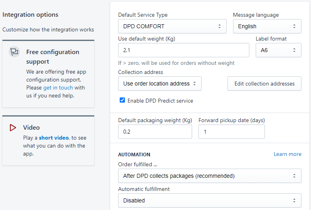The image size is (311, 210).
Task: Click the Use default weight (Kg) label
Action: [147, 39]
